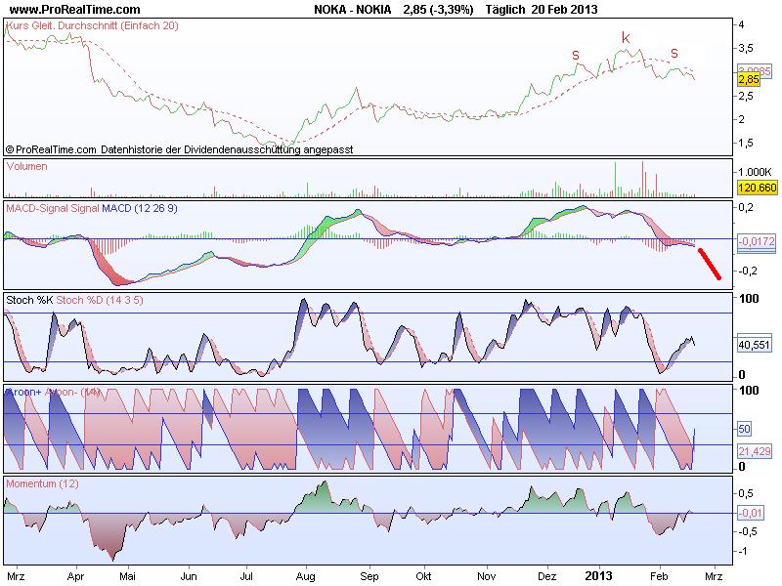
Task: Click the -0,0172 MACD value box
Action: [757, 241]
